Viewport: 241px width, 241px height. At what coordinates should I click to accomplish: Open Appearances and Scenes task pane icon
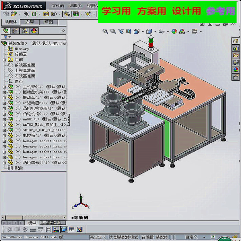(236, 70)
